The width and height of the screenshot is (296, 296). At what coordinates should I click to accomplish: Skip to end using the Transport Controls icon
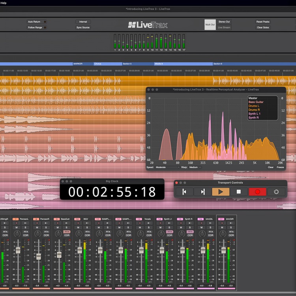[x=202, y=192]
